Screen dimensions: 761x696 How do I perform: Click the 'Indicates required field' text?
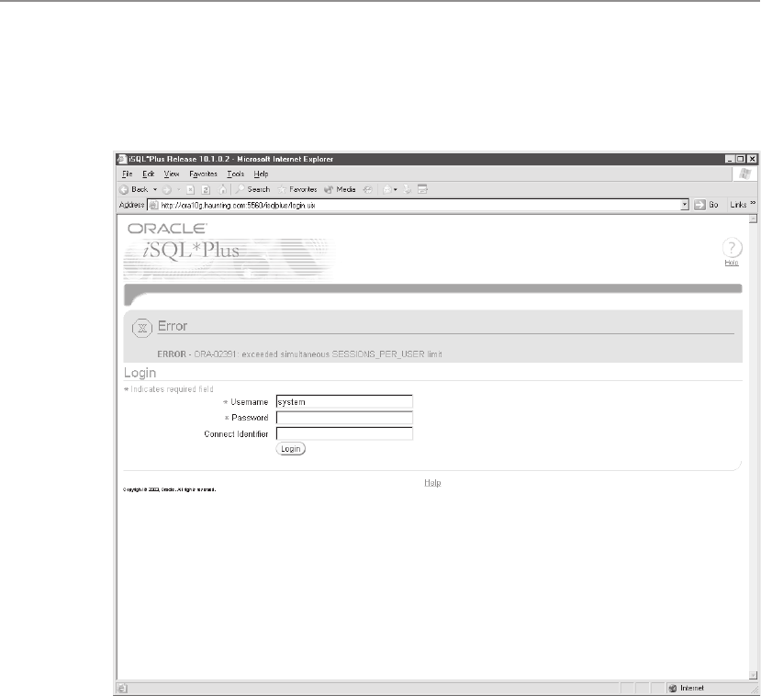[x=172, y=389]
